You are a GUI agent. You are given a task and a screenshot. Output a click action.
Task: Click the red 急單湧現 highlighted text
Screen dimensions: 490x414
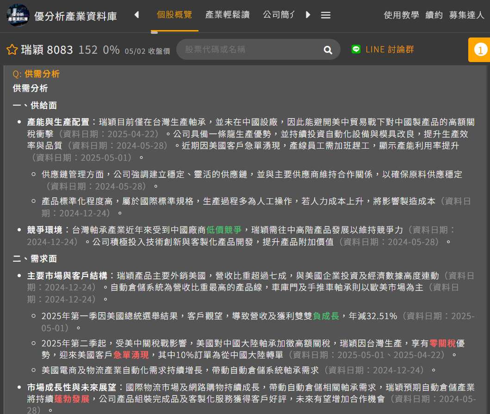click(x=131, y=355)
